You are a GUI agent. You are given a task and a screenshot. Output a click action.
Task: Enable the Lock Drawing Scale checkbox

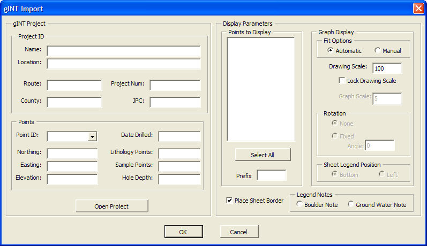point(342,81)
